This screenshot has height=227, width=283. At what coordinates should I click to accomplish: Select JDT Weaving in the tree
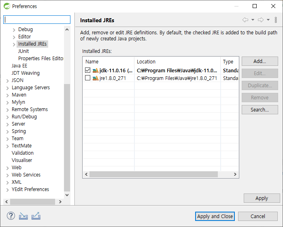tap(26, 73)
